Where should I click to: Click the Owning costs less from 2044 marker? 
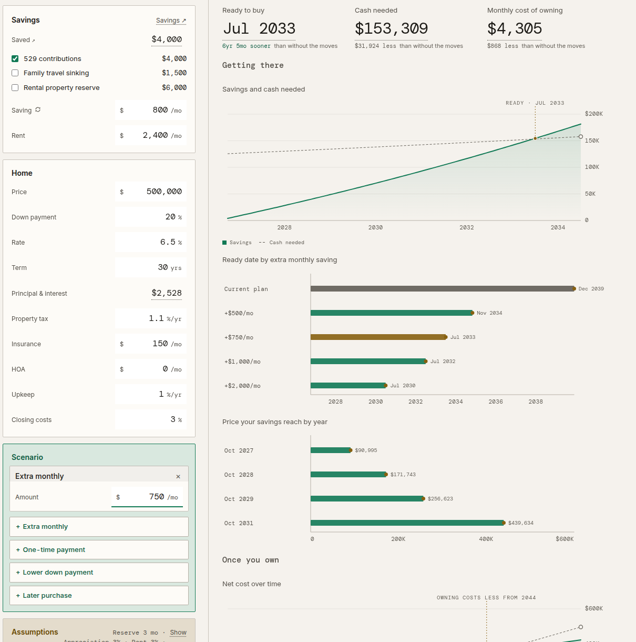(486, 598)
